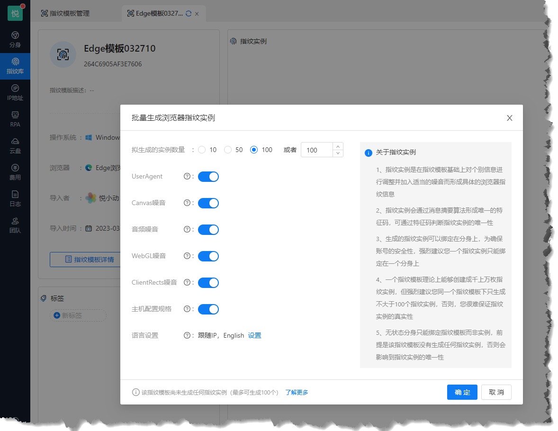Click the template ID 264C6905AF3E7606
The image size is (558, 431).
point(113,64)
